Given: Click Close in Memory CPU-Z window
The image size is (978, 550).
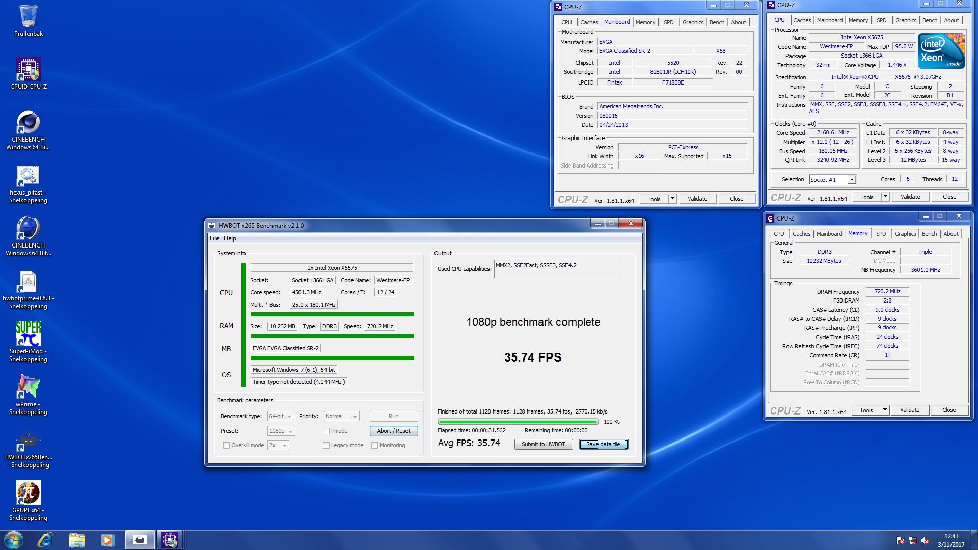Looking at the screenshot, I should pos(949,410).
